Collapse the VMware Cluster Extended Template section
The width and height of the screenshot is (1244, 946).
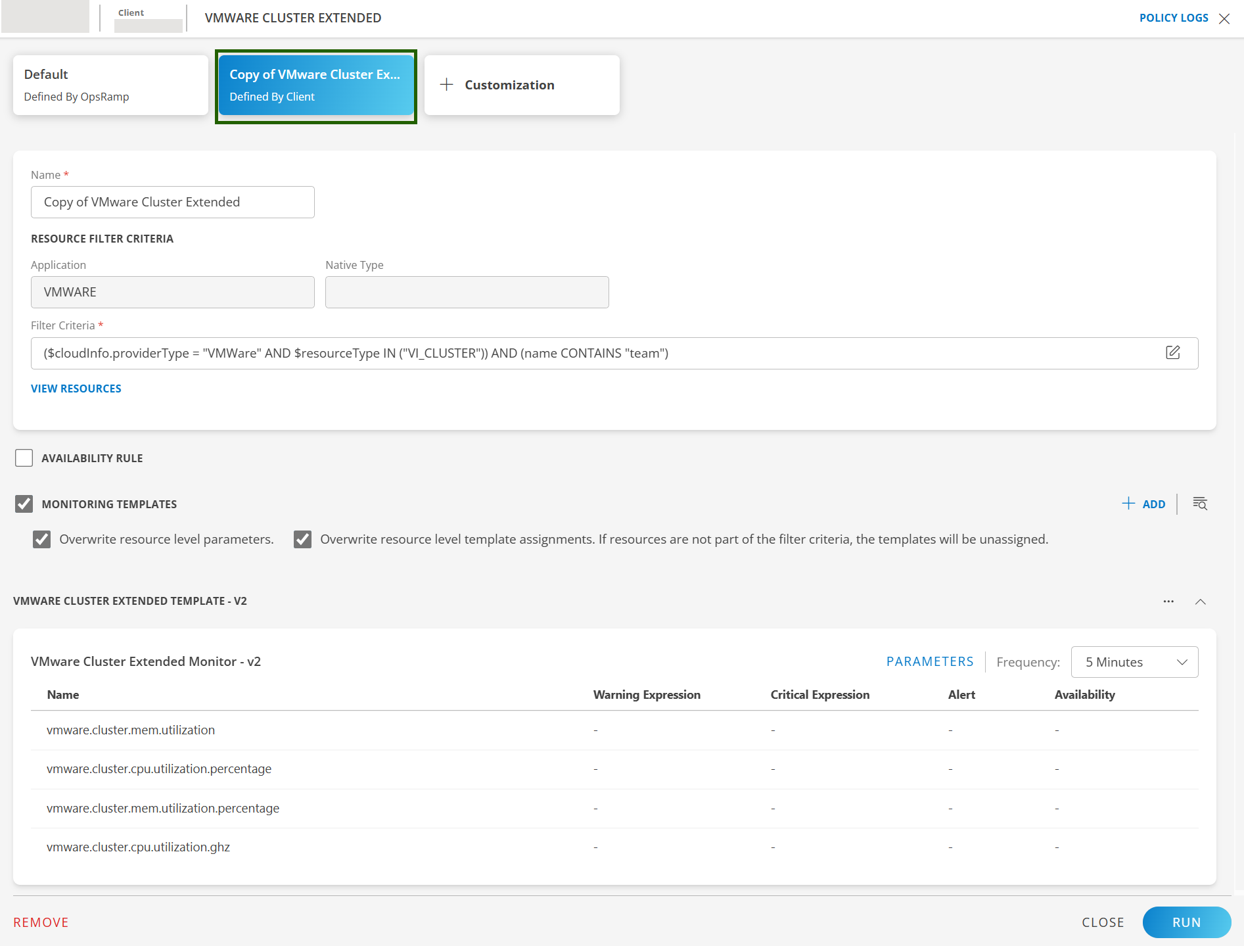1200,602
